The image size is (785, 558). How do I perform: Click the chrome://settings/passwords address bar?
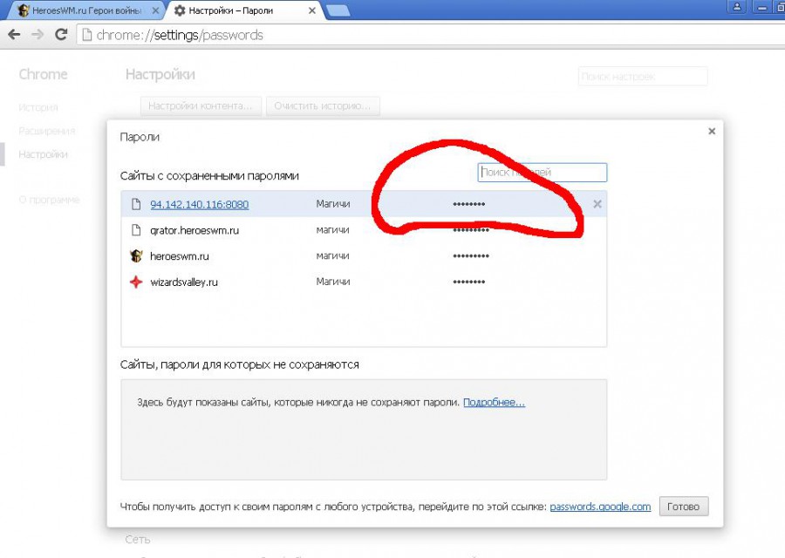pyautogui.click(x=431, y=35)
